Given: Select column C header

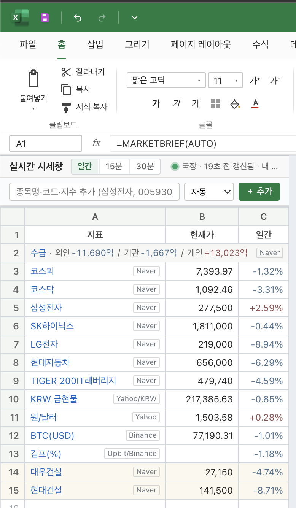Looking at the screenshot, I should (x=264, y=216).
